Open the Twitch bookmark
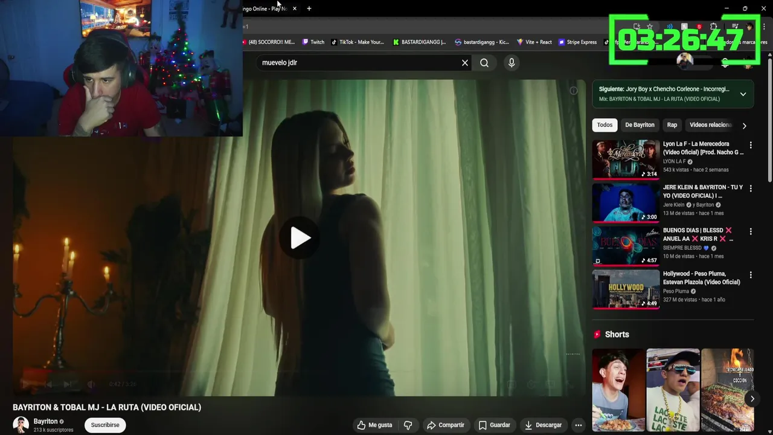This screenshot has height=435, width=773. pos(313,42)
